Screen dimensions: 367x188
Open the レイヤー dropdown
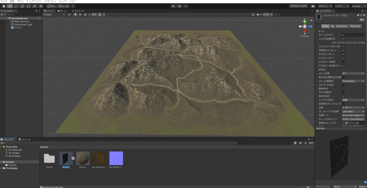pyautogui.click(x=342, y=6)
